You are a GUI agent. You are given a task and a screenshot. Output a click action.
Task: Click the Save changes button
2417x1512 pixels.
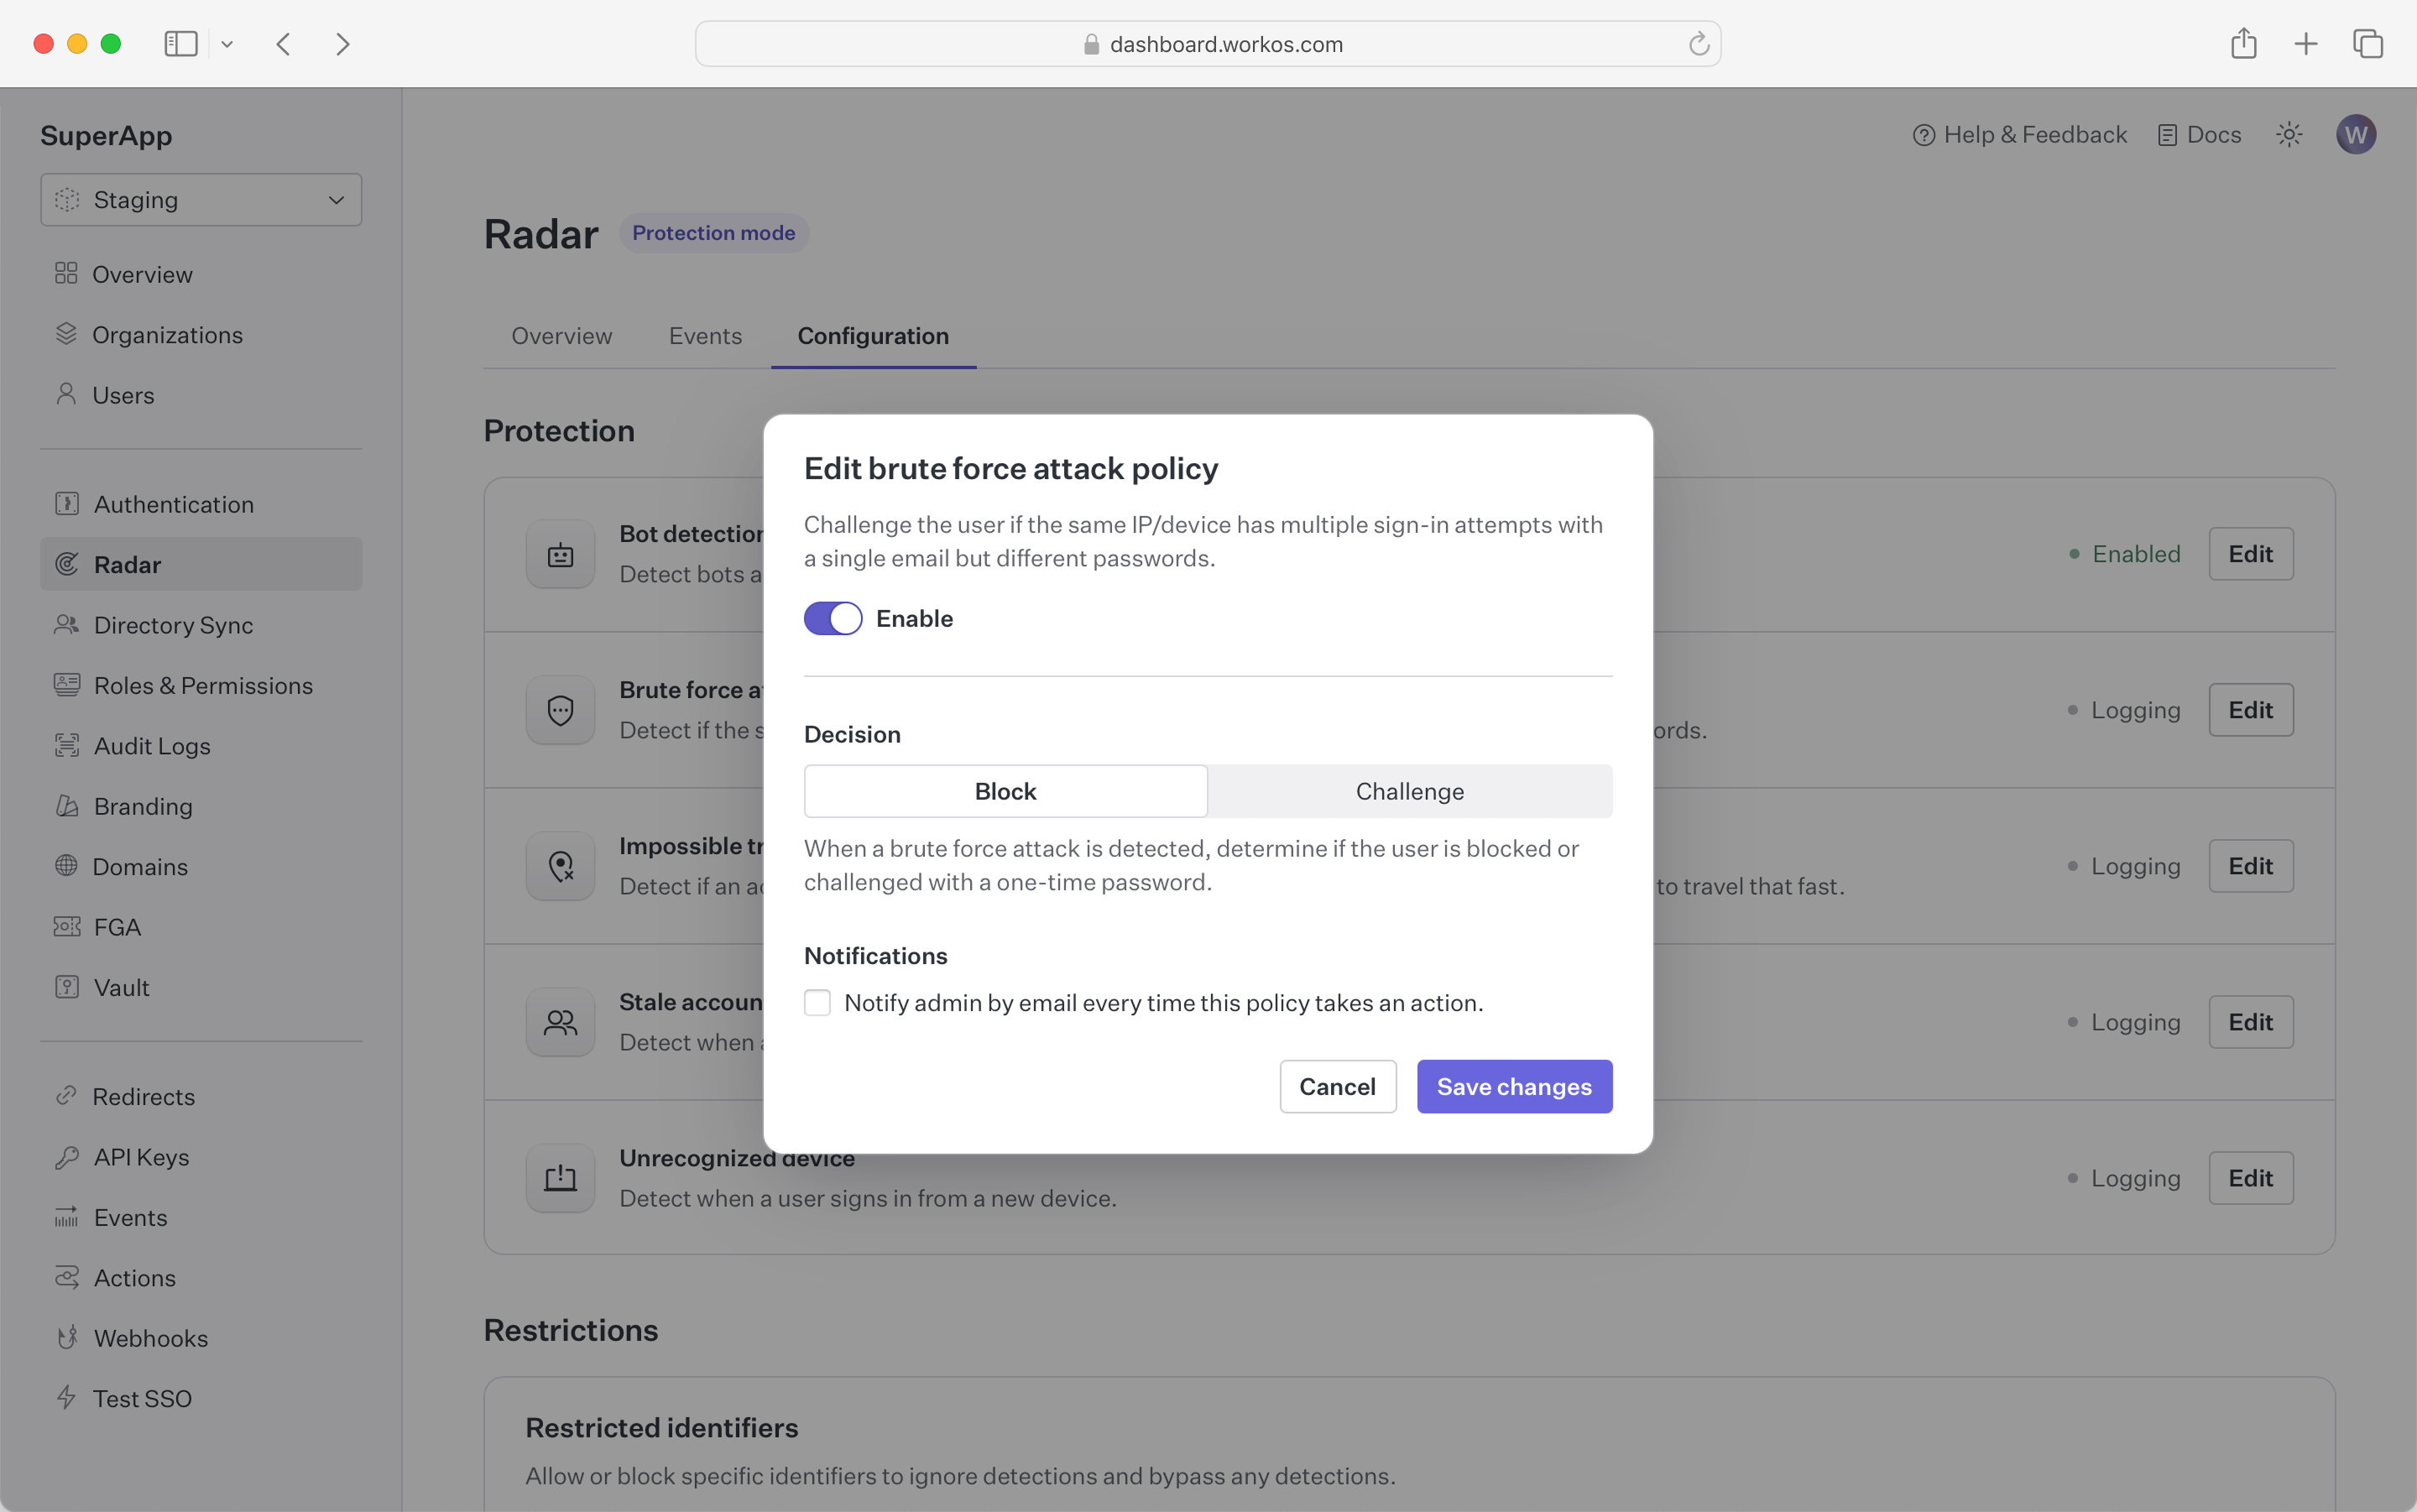(x=1513, y=1087)
